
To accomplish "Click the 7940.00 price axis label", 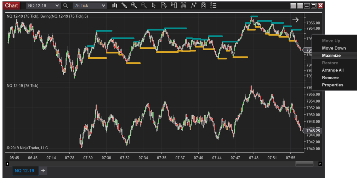I will [x=313, y=149].
